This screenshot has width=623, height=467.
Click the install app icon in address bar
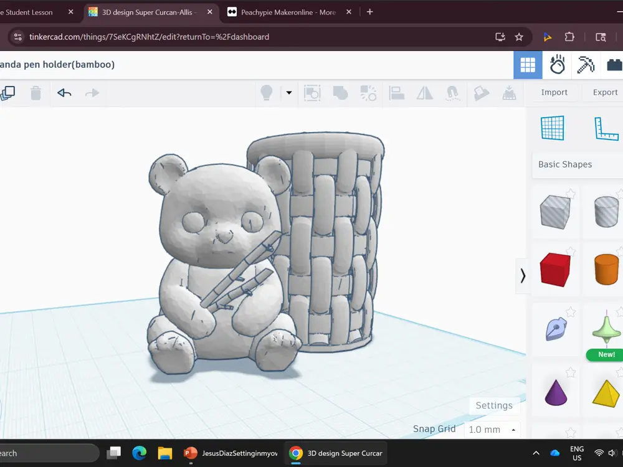(500, 37)
